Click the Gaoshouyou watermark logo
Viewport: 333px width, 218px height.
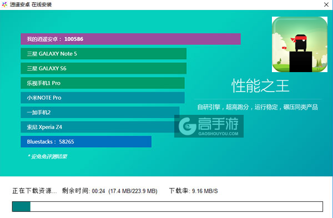[209, 126]
